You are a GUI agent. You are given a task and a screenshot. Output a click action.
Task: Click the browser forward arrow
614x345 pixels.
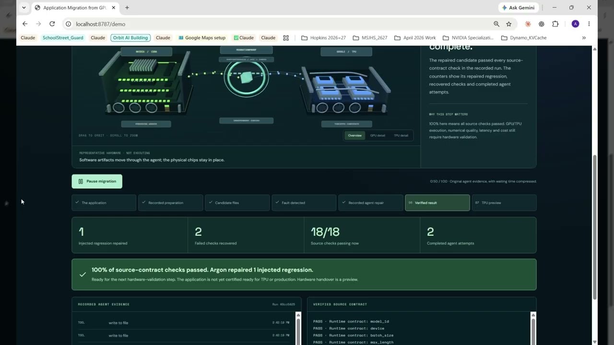pos(38,24)
